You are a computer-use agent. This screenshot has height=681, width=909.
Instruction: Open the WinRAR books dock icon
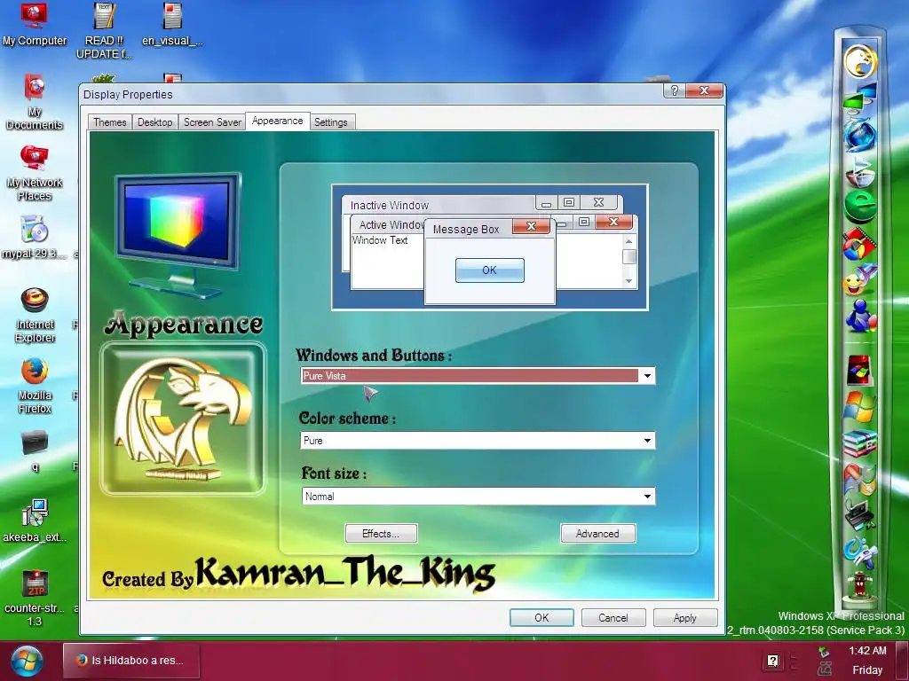coord(860,443)
